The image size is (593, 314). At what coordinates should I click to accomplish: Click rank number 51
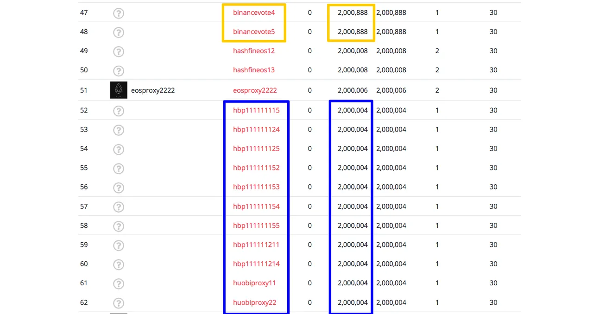(x=84, y=90)
